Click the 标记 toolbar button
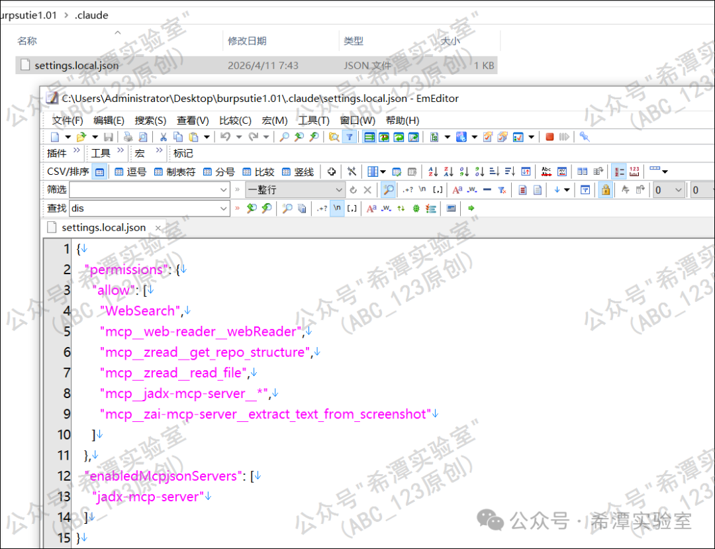Image resolution: width=715 pixels, height=549 pixels. point(183,153)
